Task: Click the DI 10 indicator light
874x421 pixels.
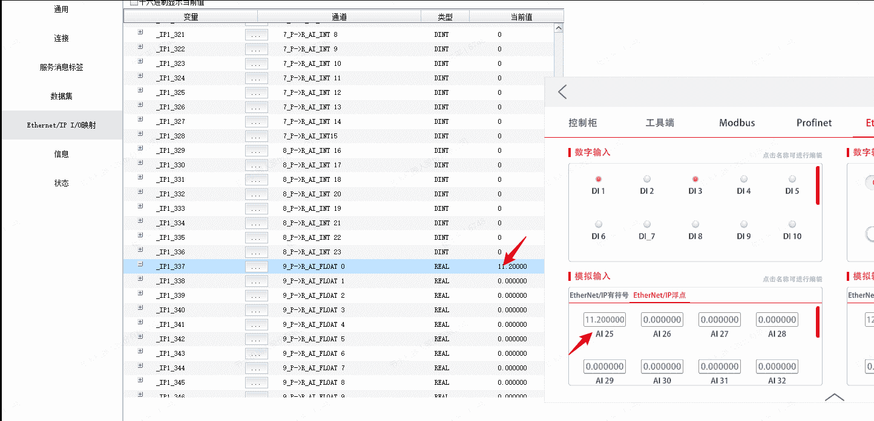Action: [x=792, y=225]
